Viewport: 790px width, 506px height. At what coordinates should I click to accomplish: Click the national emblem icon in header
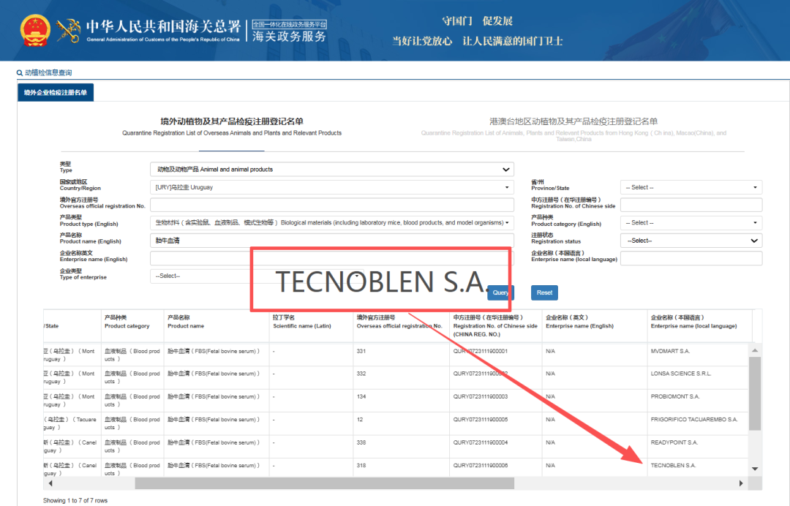(x=35, y=30)
